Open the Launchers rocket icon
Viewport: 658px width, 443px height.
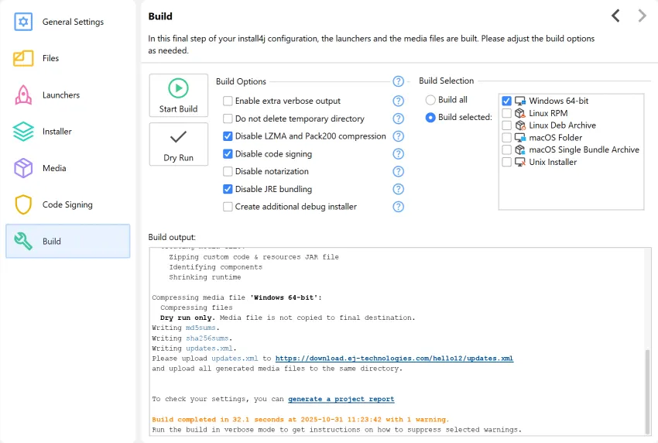pos(23,95)
